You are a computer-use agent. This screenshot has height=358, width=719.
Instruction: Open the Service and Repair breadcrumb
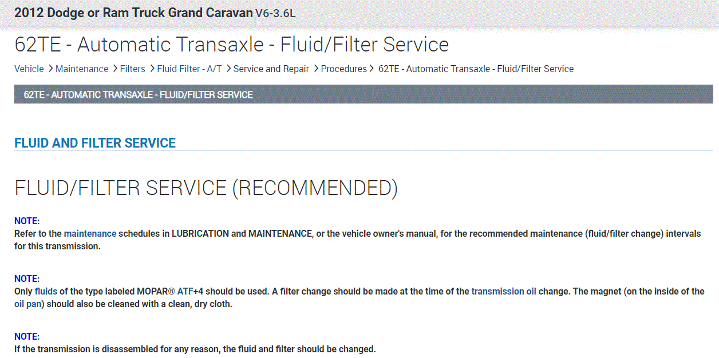coord(271,69)
